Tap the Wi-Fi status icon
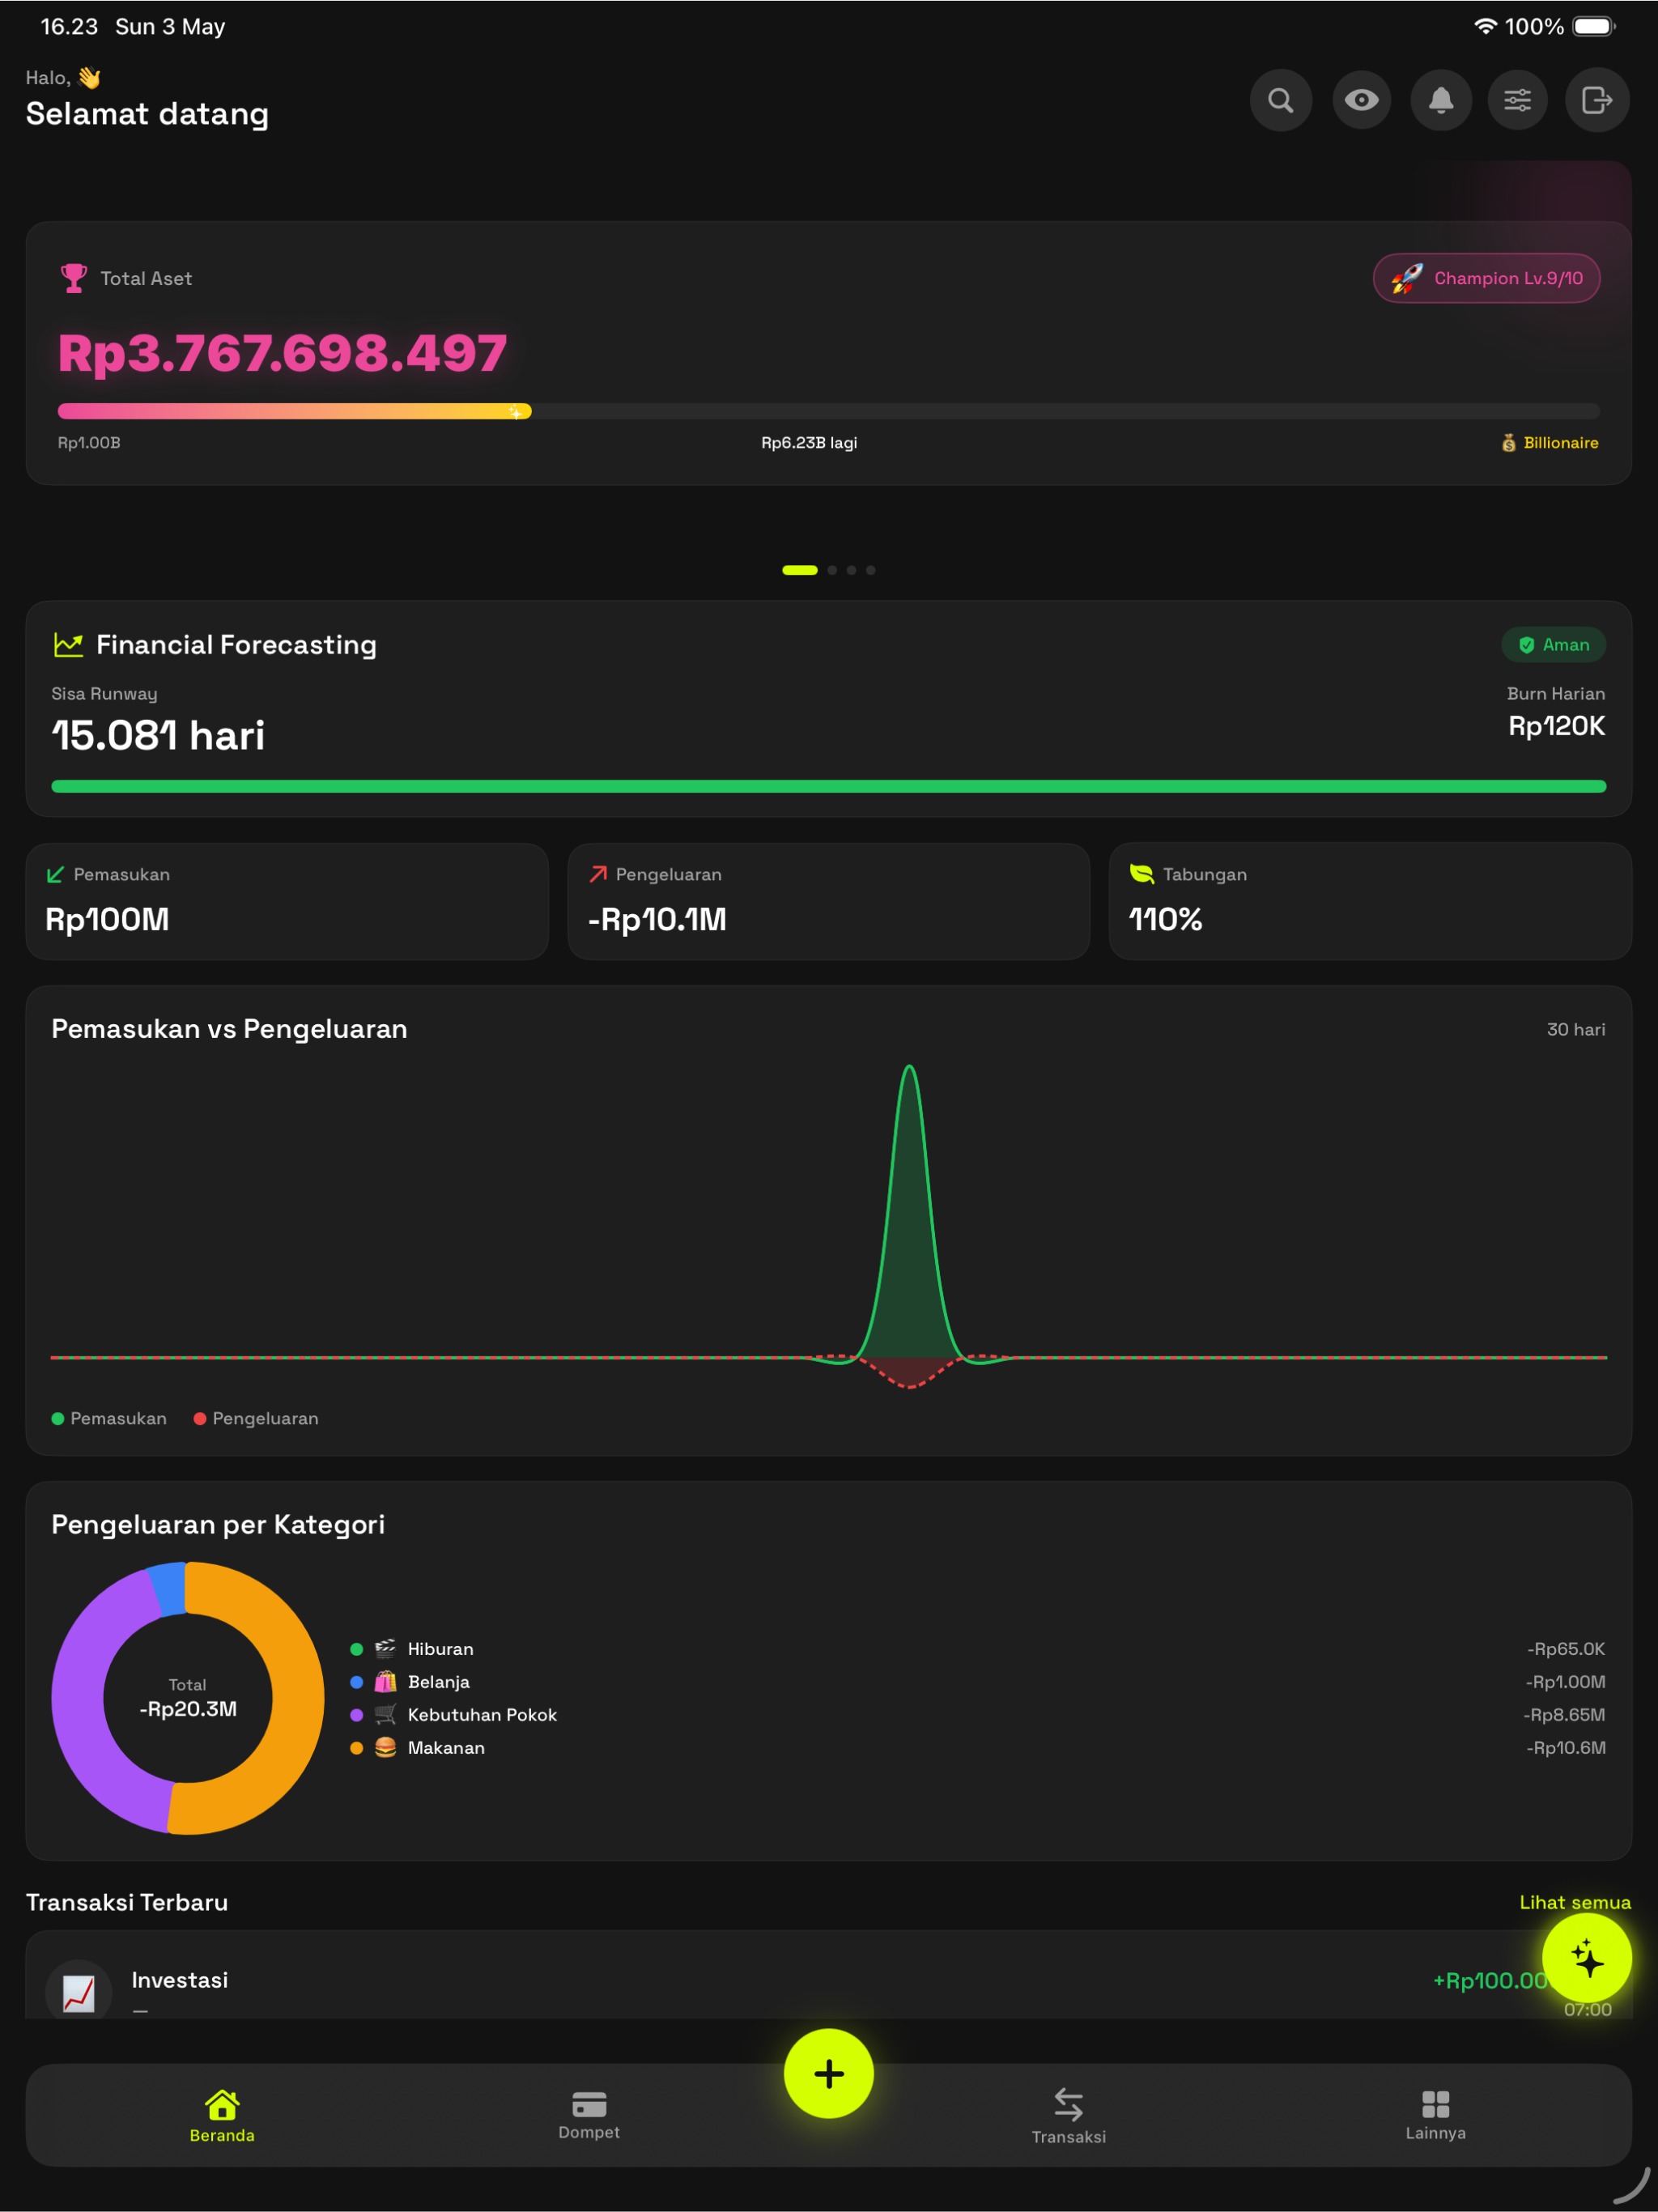 pos(1485,27)
